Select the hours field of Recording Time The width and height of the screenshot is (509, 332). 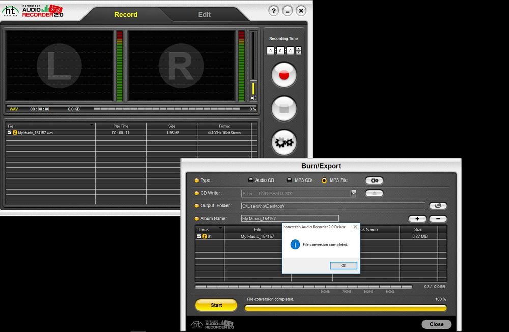270,50
